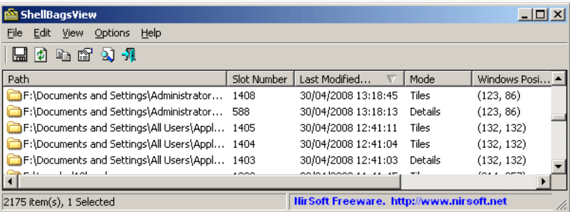The image size is (570, 212).
Task: Click folder icon of slot 1408 row
Action: (x=15, y=96)
